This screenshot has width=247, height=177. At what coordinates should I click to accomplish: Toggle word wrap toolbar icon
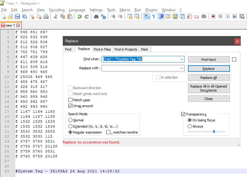point(147,16)
